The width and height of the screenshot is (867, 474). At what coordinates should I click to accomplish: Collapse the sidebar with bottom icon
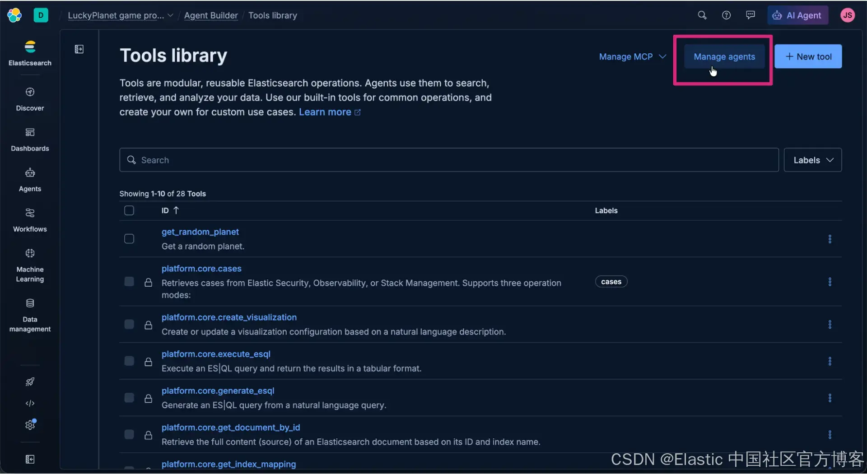point(30,460)
